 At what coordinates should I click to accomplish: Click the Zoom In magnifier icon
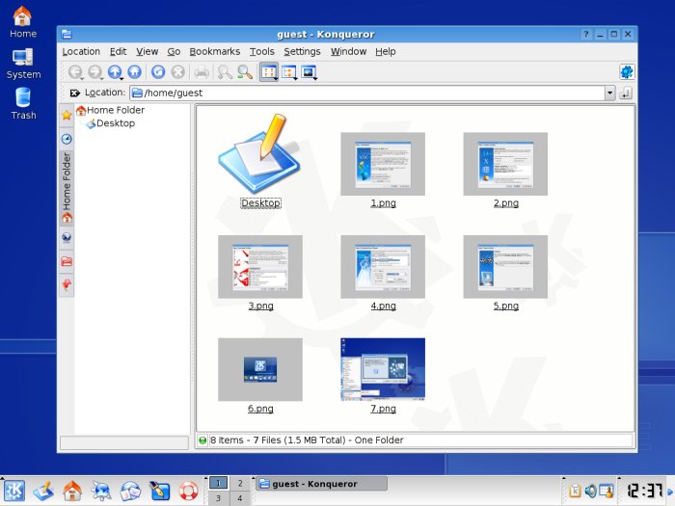[x=245, y=71]
